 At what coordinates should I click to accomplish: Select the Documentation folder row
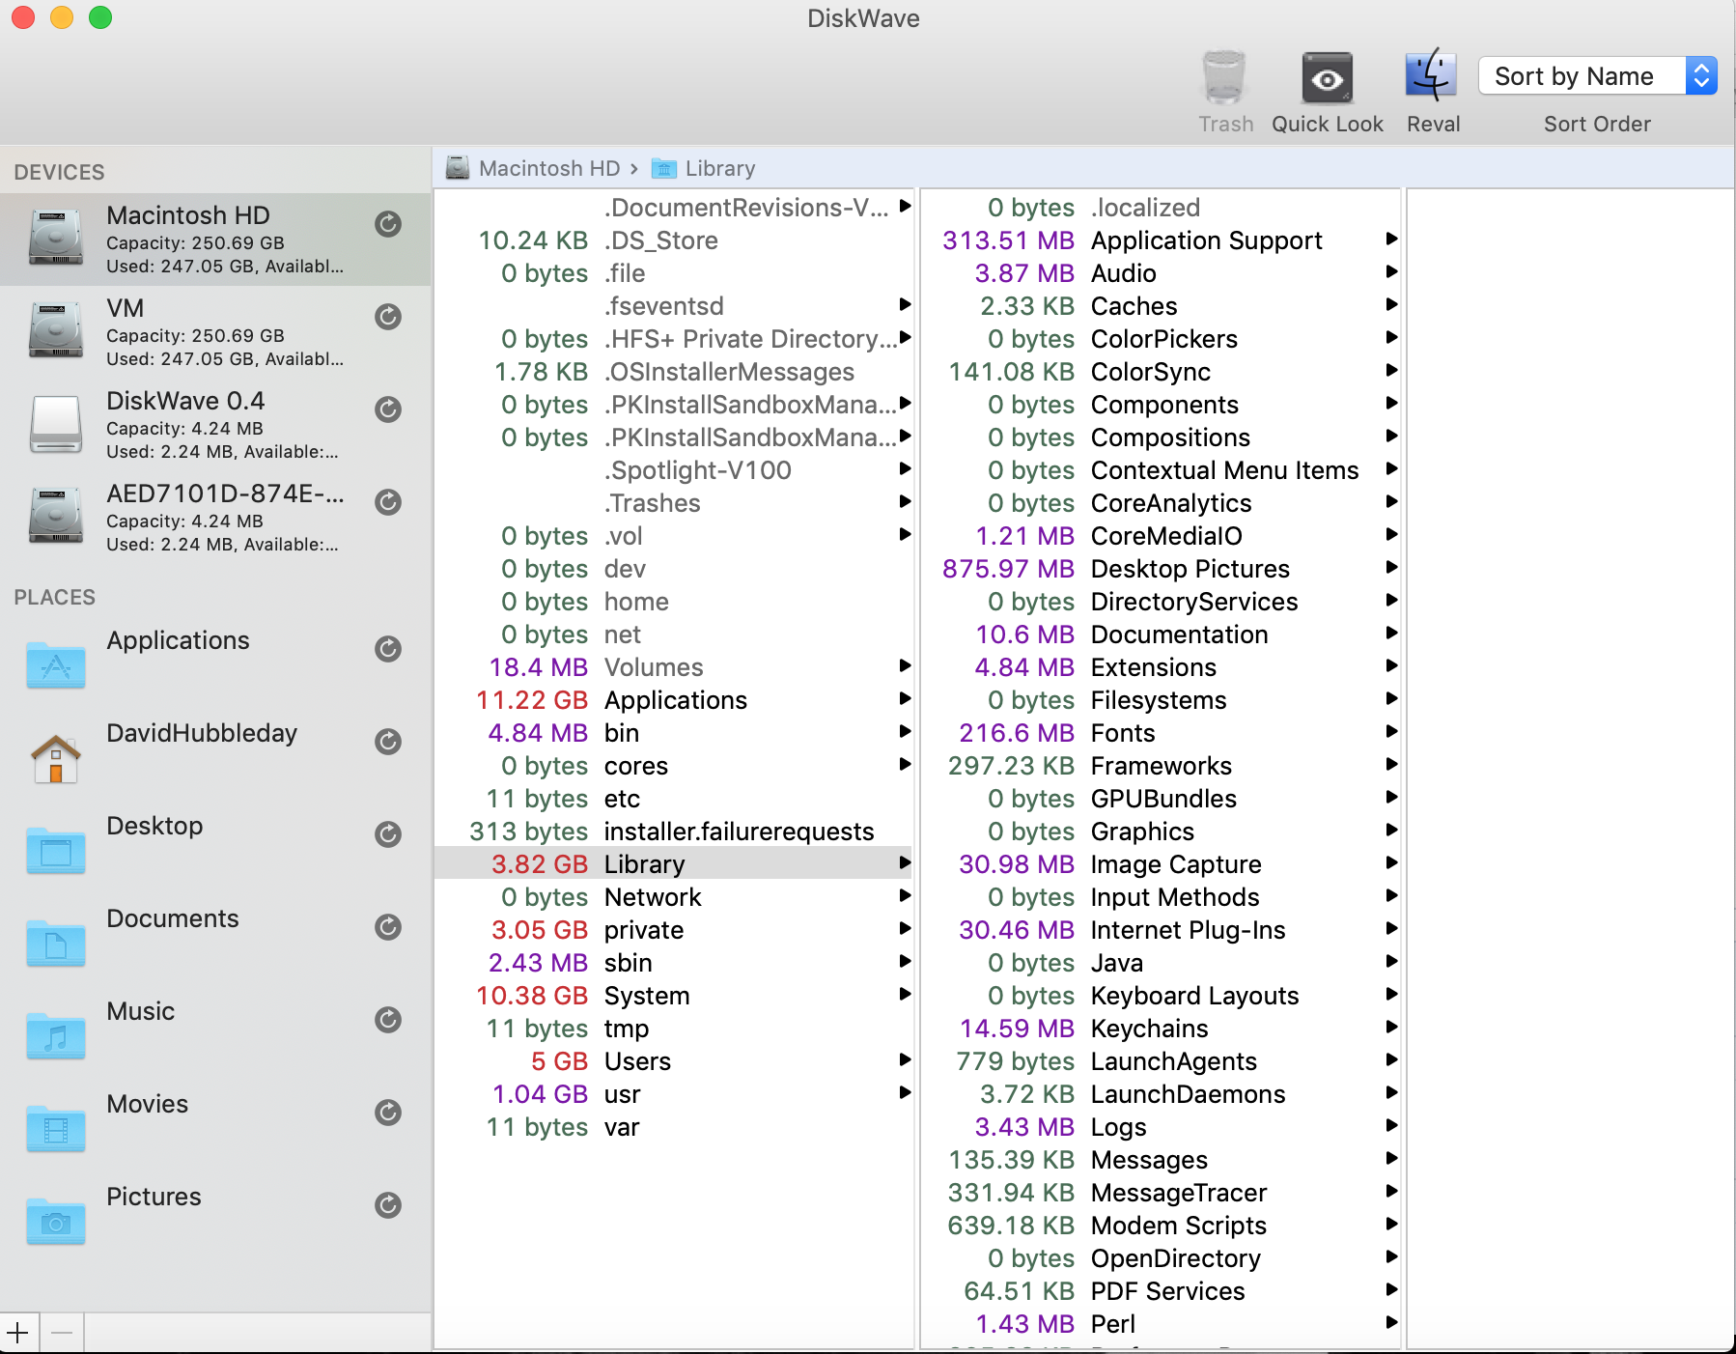coord(1161,634)
